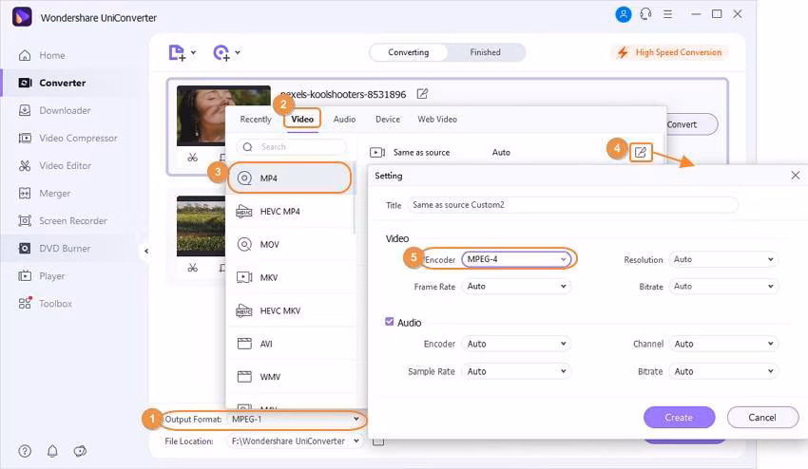Open the Sample Rate dropdown
The width and height of the screenshot is (808, 469).
pyautogui.click(x=517, y=372)
